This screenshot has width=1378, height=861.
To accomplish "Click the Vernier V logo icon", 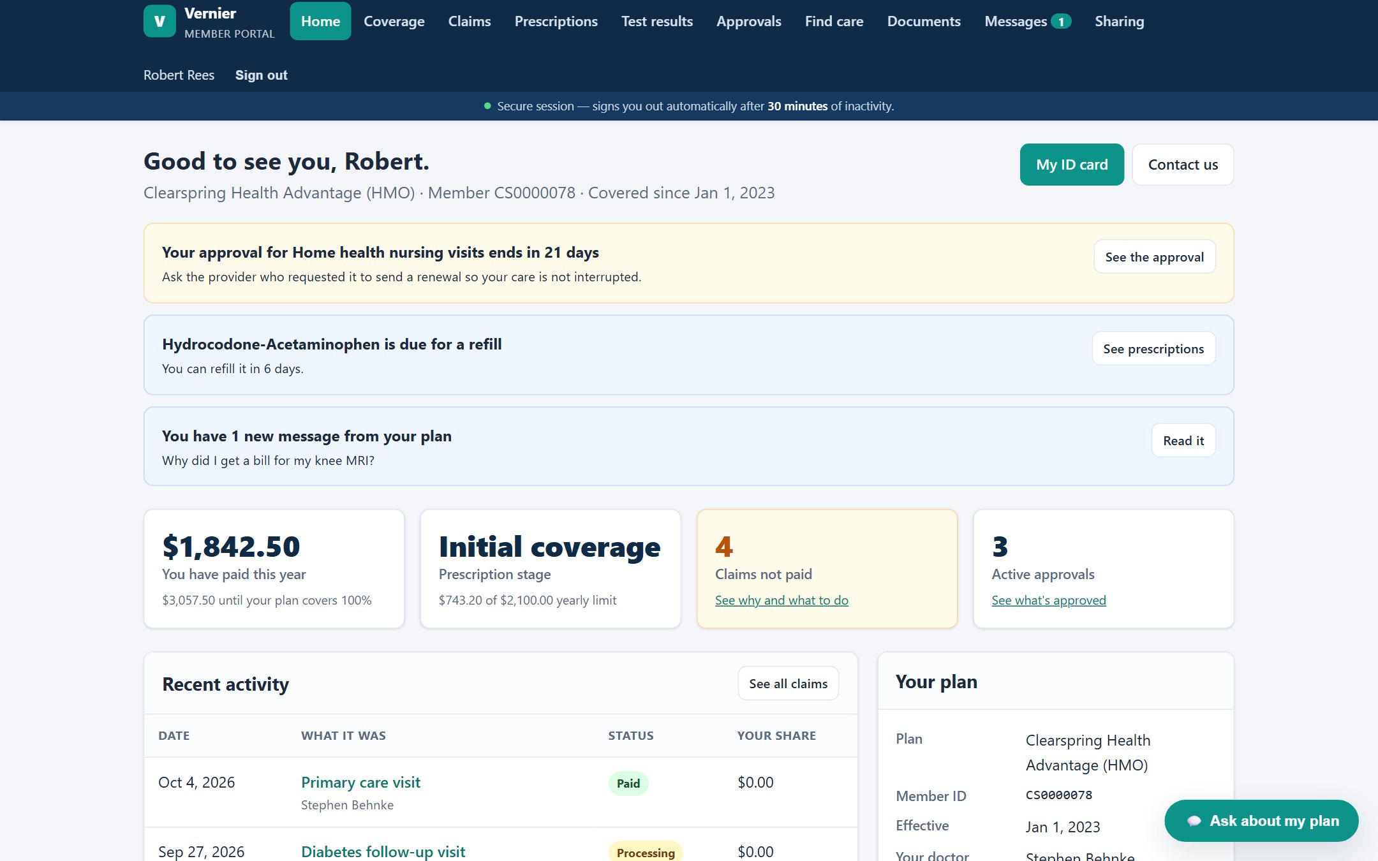I will [159, 21].
